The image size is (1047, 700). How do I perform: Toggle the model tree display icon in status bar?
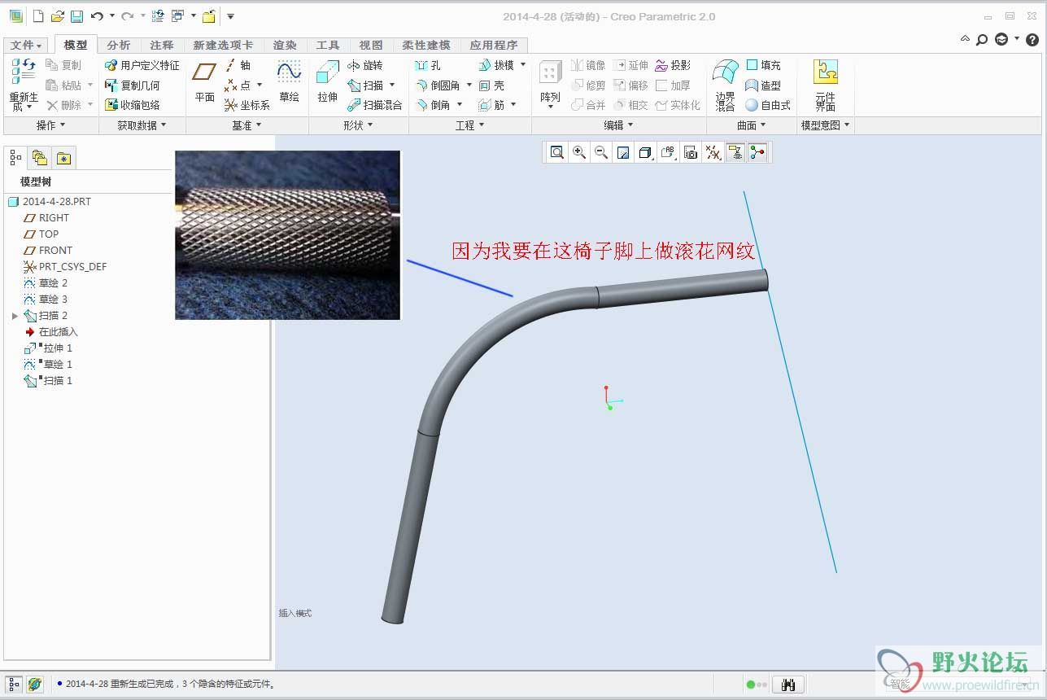tap(14, 685)
